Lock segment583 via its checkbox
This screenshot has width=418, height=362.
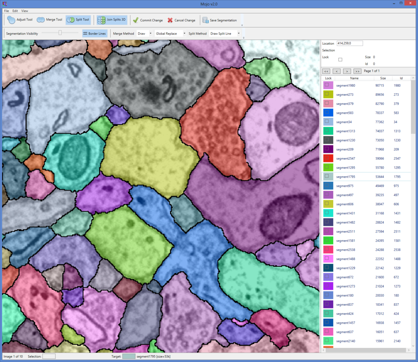[327, 112]
